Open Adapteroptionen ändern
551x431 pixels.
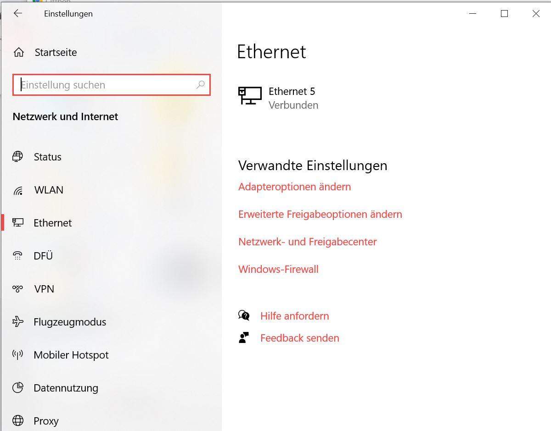coord(294,187)
